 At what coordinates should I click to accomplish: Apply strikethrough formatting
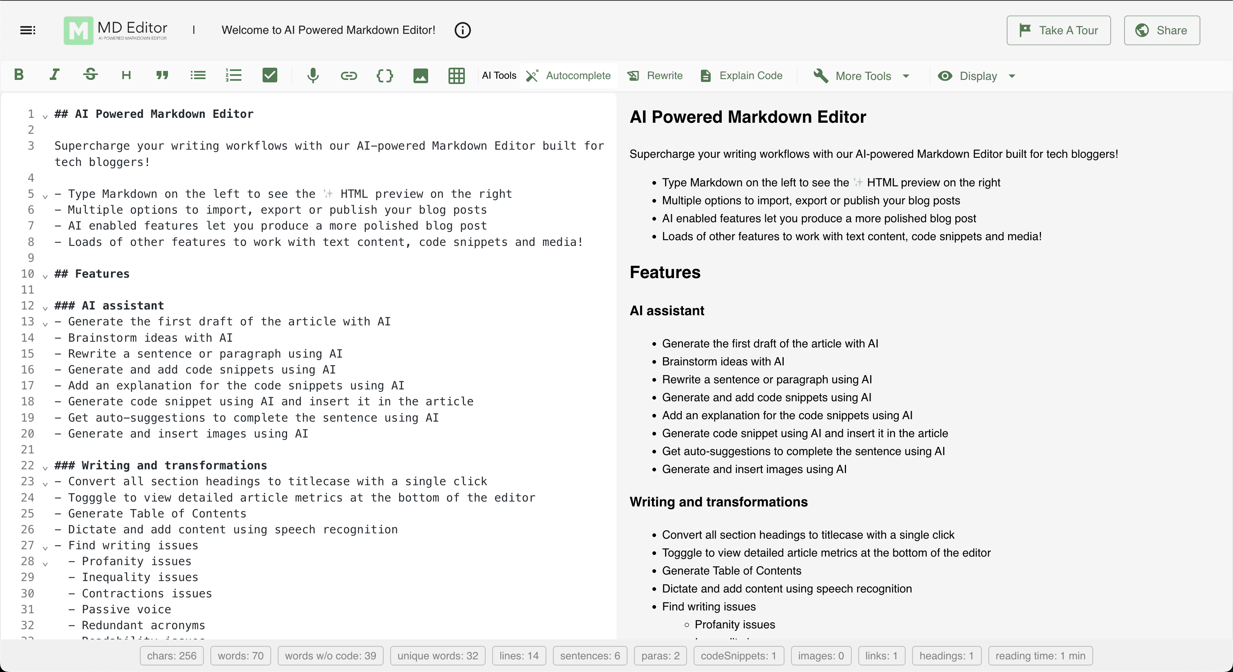[90, 75]
